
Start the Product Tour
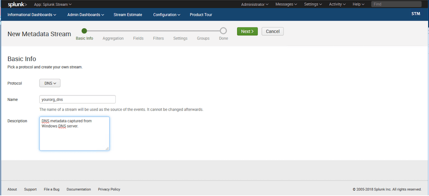[201, 15]
